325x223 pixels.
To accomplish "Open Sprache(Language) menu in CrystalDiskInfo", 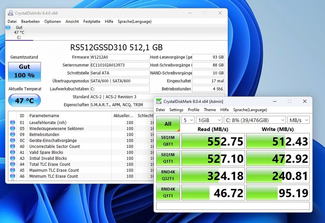I will pos(134,22).
